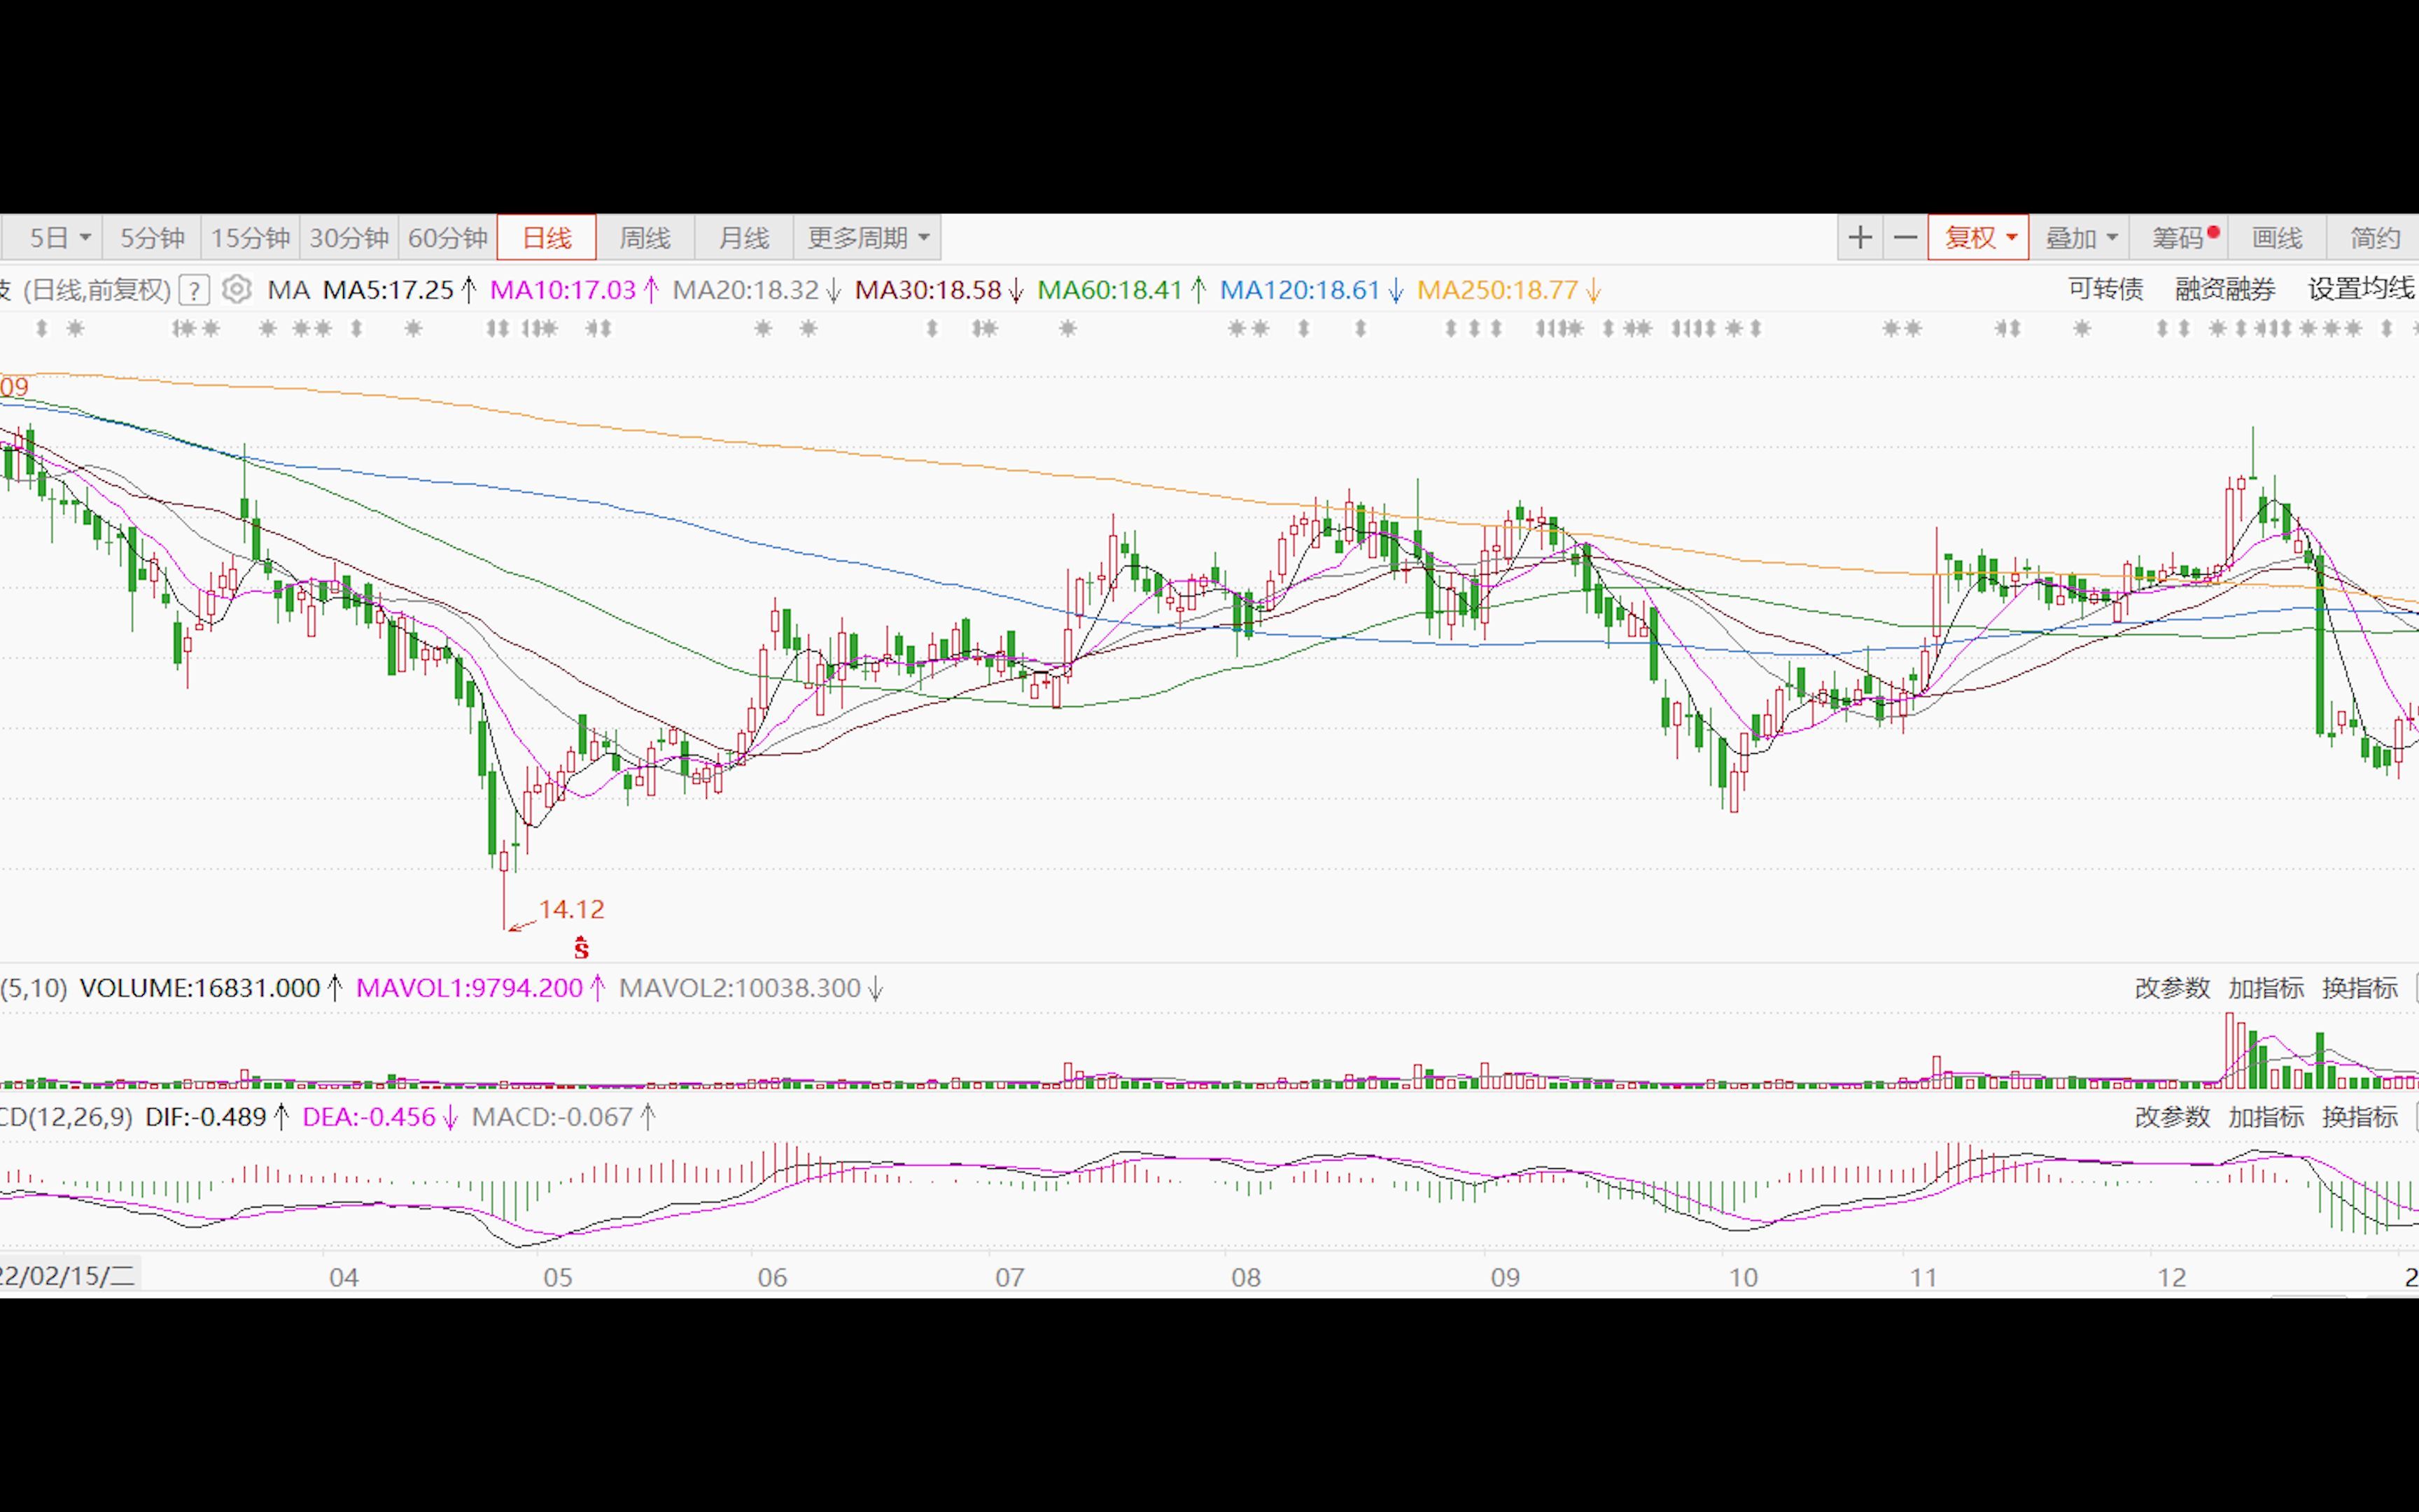
Task: Click 加指标 in the VOLUME panel
Action: (2266, 988)
